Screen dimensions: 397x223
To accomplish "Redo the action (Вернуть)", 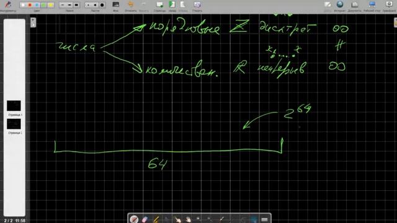I will [143, 4].
